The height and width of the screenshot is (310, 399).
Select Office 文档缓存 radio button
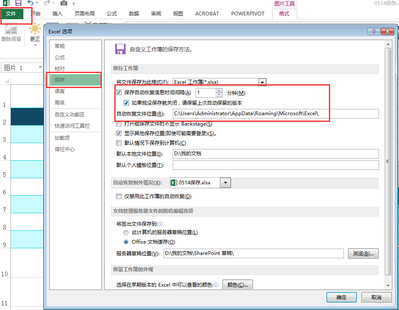pos(126,242)
